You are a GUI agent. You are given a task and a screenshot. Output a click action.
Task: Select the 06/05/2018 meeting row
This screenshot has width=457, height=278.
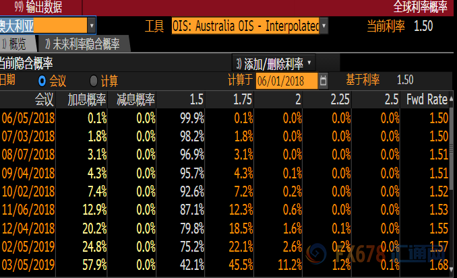click(x=28, y=118)
